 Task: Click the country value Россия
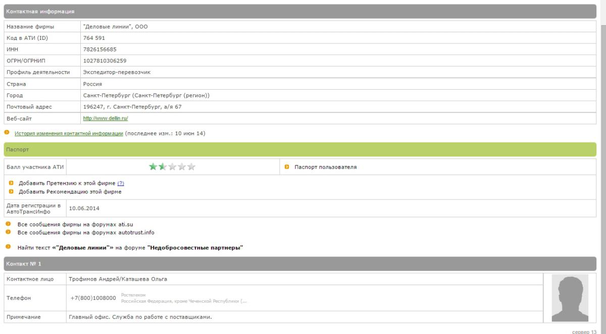pyautogui.click(x=93, y=84)
